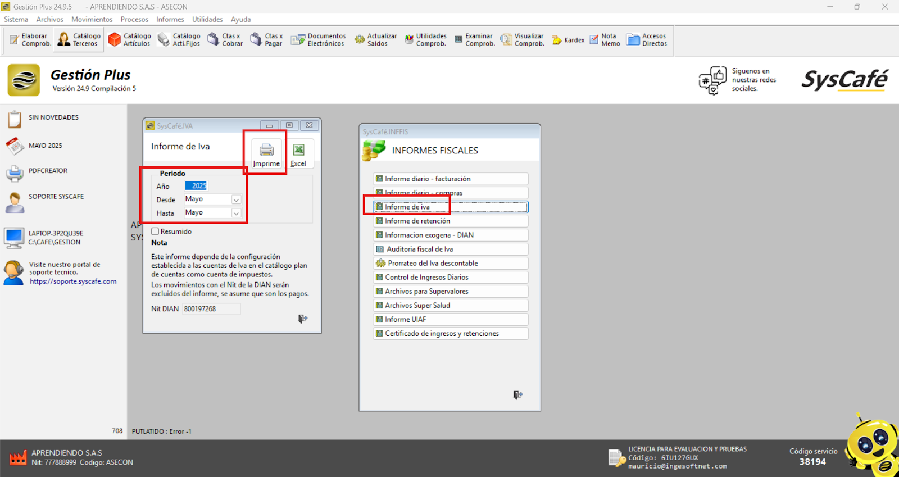The height and width of the screenshot is (477, 899).
Task: Enable the Resumido checkbox
Action: 155,231
